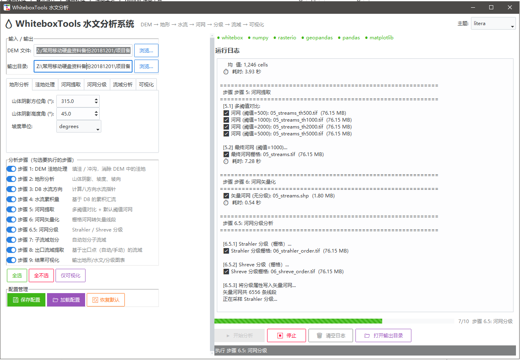Toggle 步骤 3: D8 水流方向 switch

click(x=11, y=189)
